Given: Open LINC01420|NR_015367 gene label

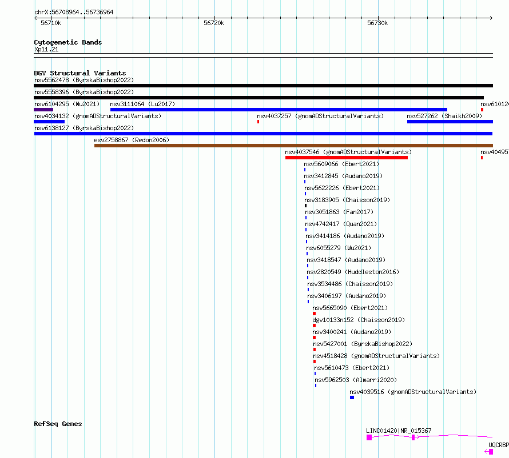Looking at the screenshot, I should 399,431.
